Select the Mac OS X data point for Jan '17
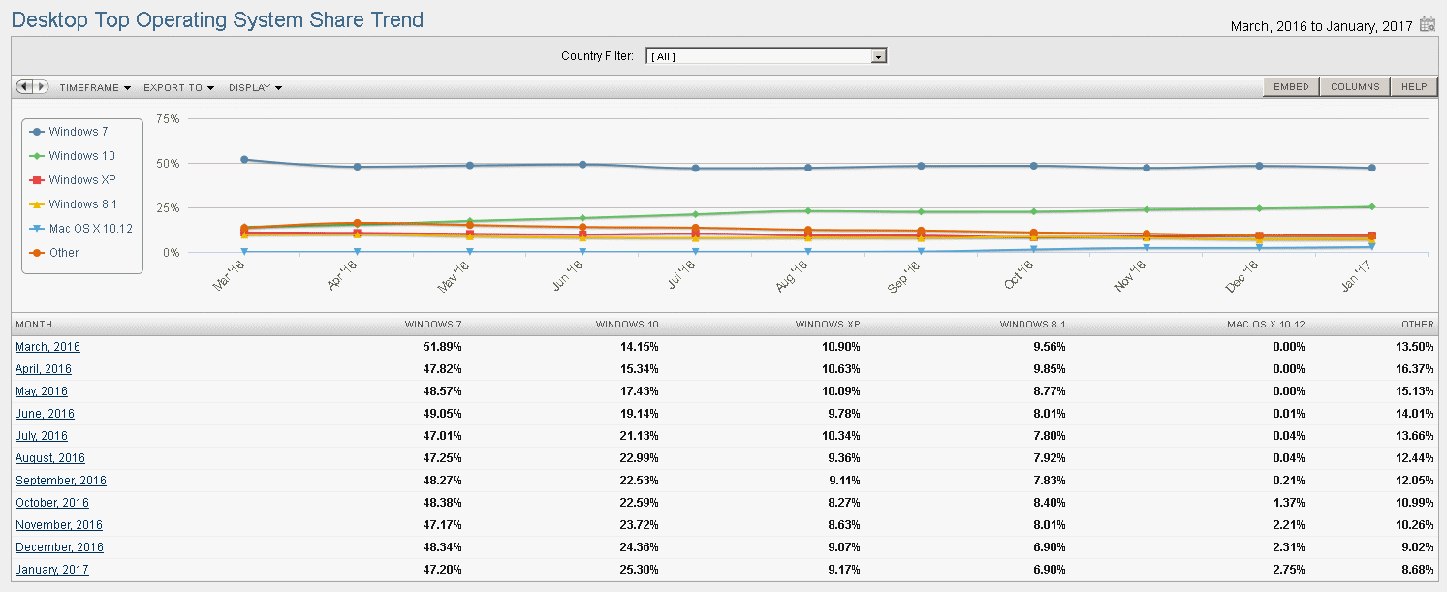1447x592 pixels. tap(1371, 247)
